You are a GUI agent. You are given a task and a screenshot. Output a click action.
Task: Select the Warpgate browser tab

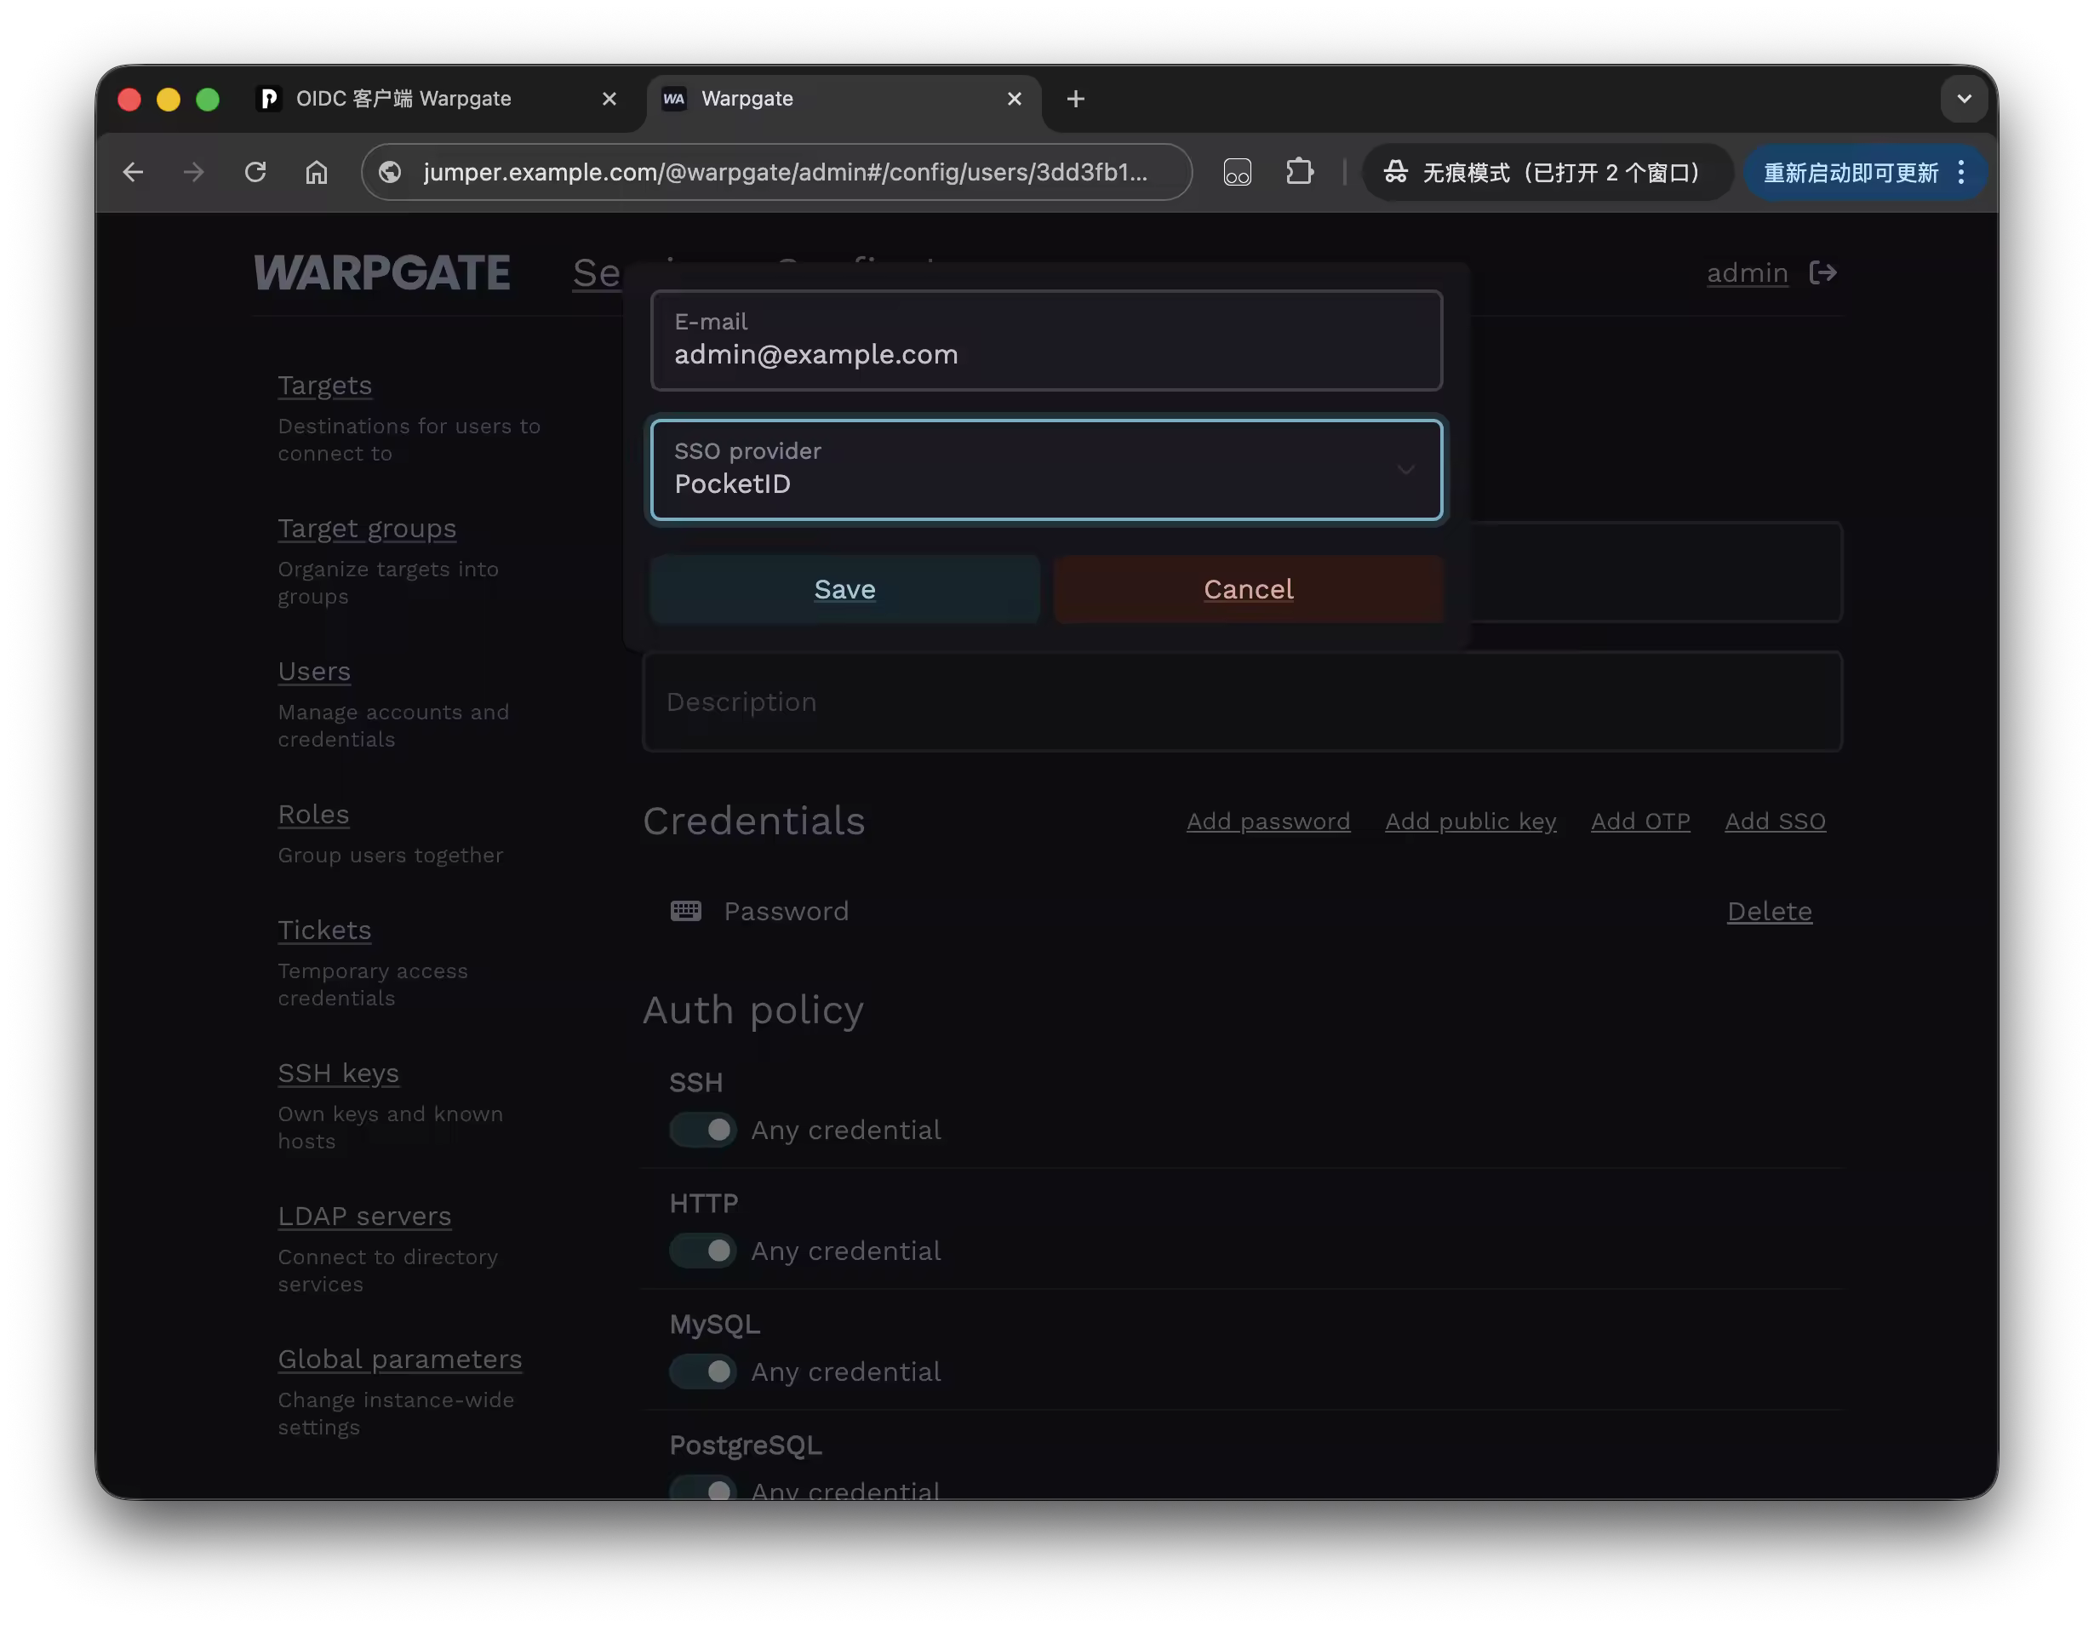click(x=844, y=99)
